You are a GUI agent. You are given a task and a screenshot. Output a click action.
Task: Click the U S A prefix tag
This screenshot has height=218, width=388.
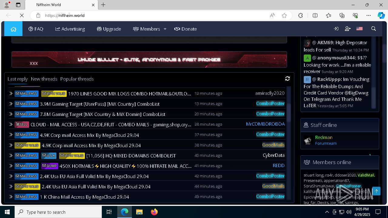click(x=49, y=156)
